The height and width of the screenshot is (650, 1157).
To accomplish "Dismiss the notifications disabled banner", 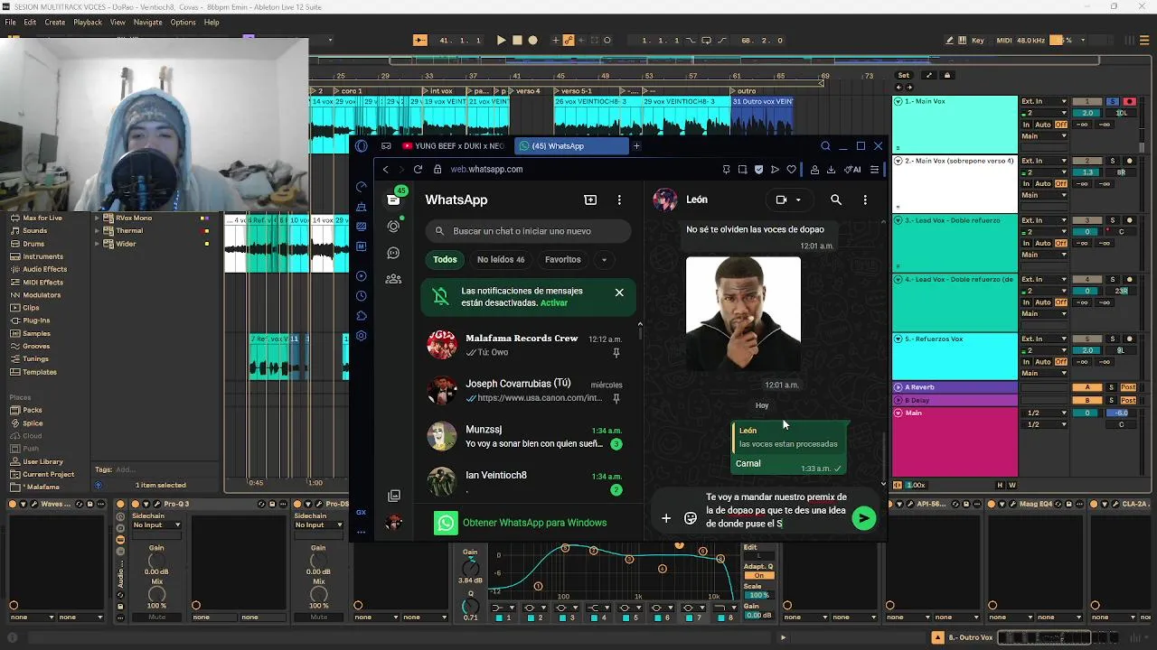I will (x=619, y=292).
